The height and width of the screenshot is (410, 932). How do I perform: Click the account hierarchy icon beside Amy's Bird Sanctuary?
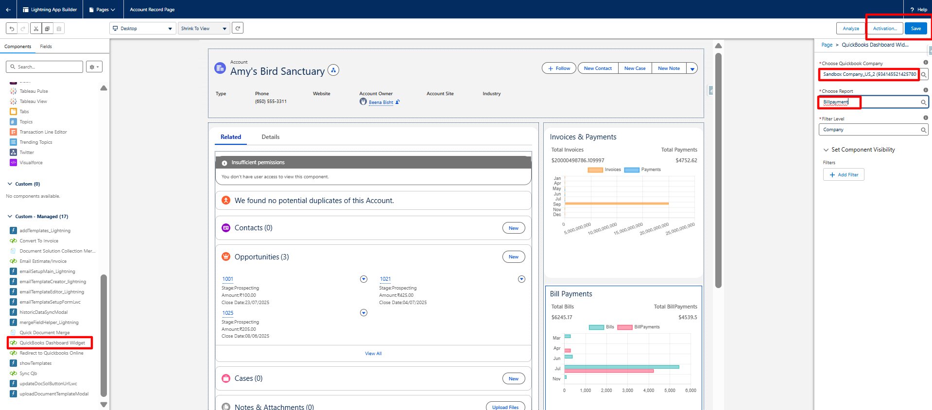click(x=333, y=70)
